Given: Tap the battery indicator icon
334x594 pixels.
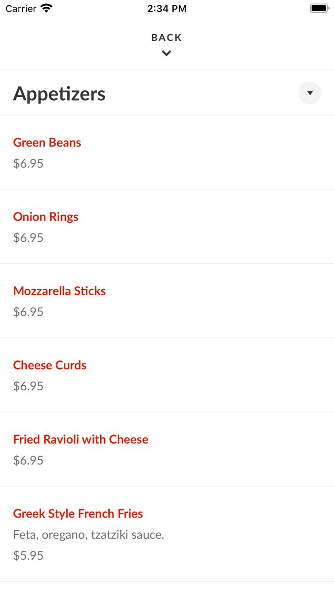Looking at the screenshot, I should pyautogui.click(x=319, y=8).
